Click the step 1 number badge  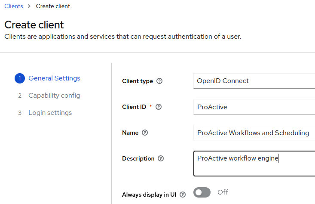(20, 78)
